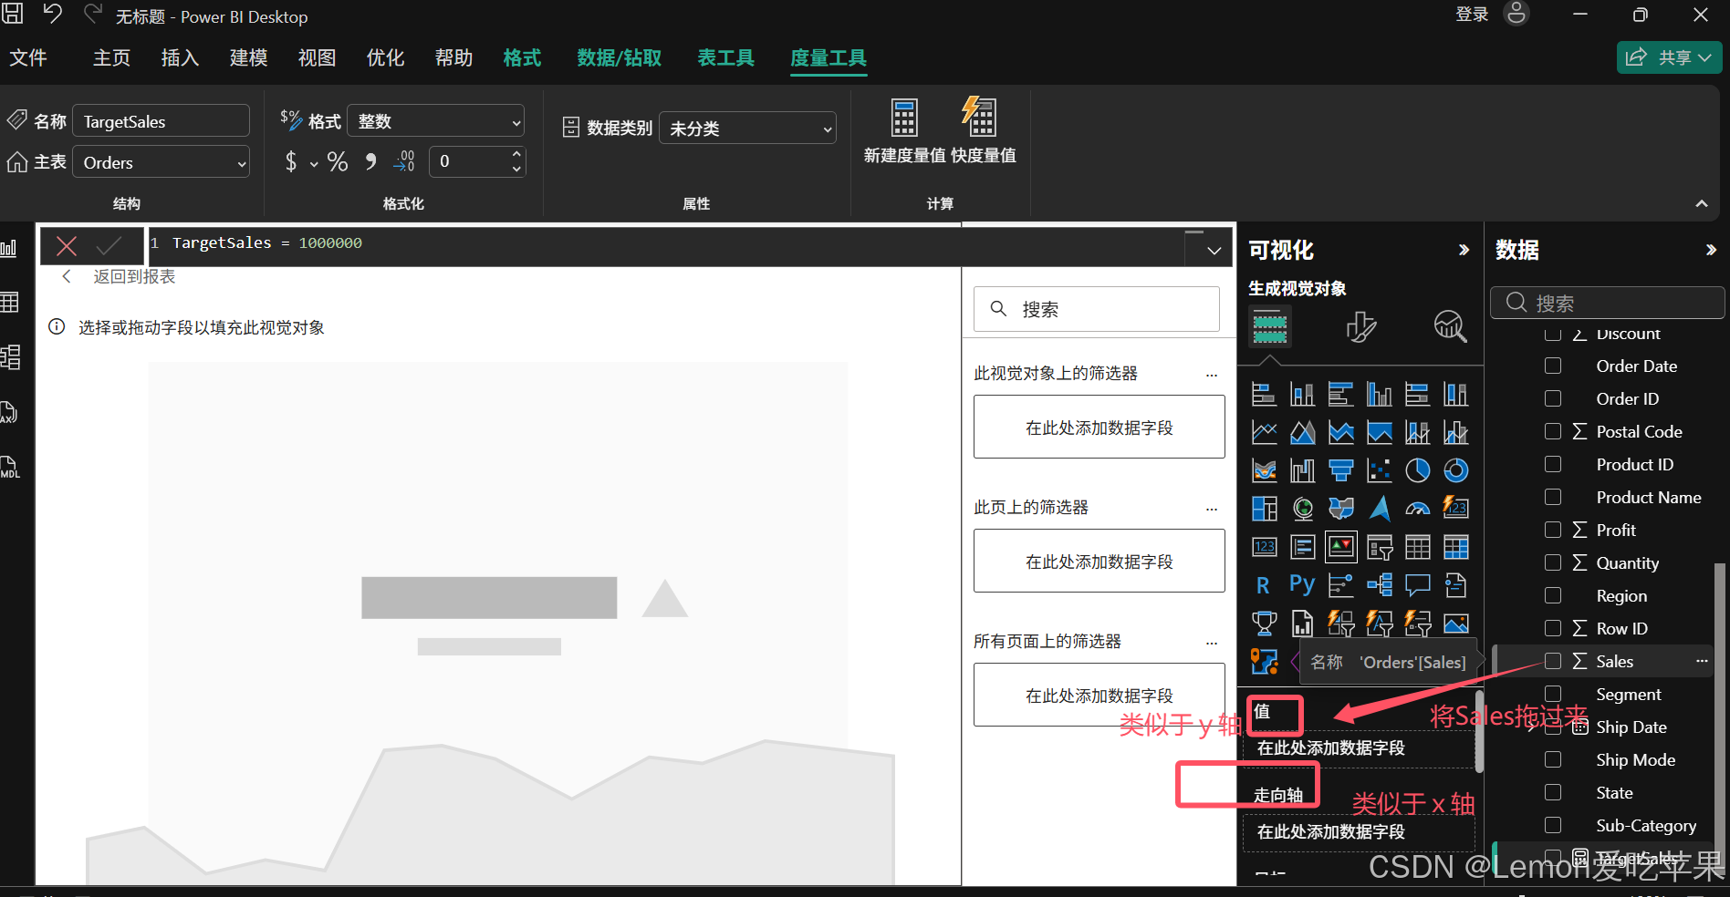This screenshot has height=897, width=1730.
Task: Select the clustered column chart visual
Action: (x=1379, y=394)
